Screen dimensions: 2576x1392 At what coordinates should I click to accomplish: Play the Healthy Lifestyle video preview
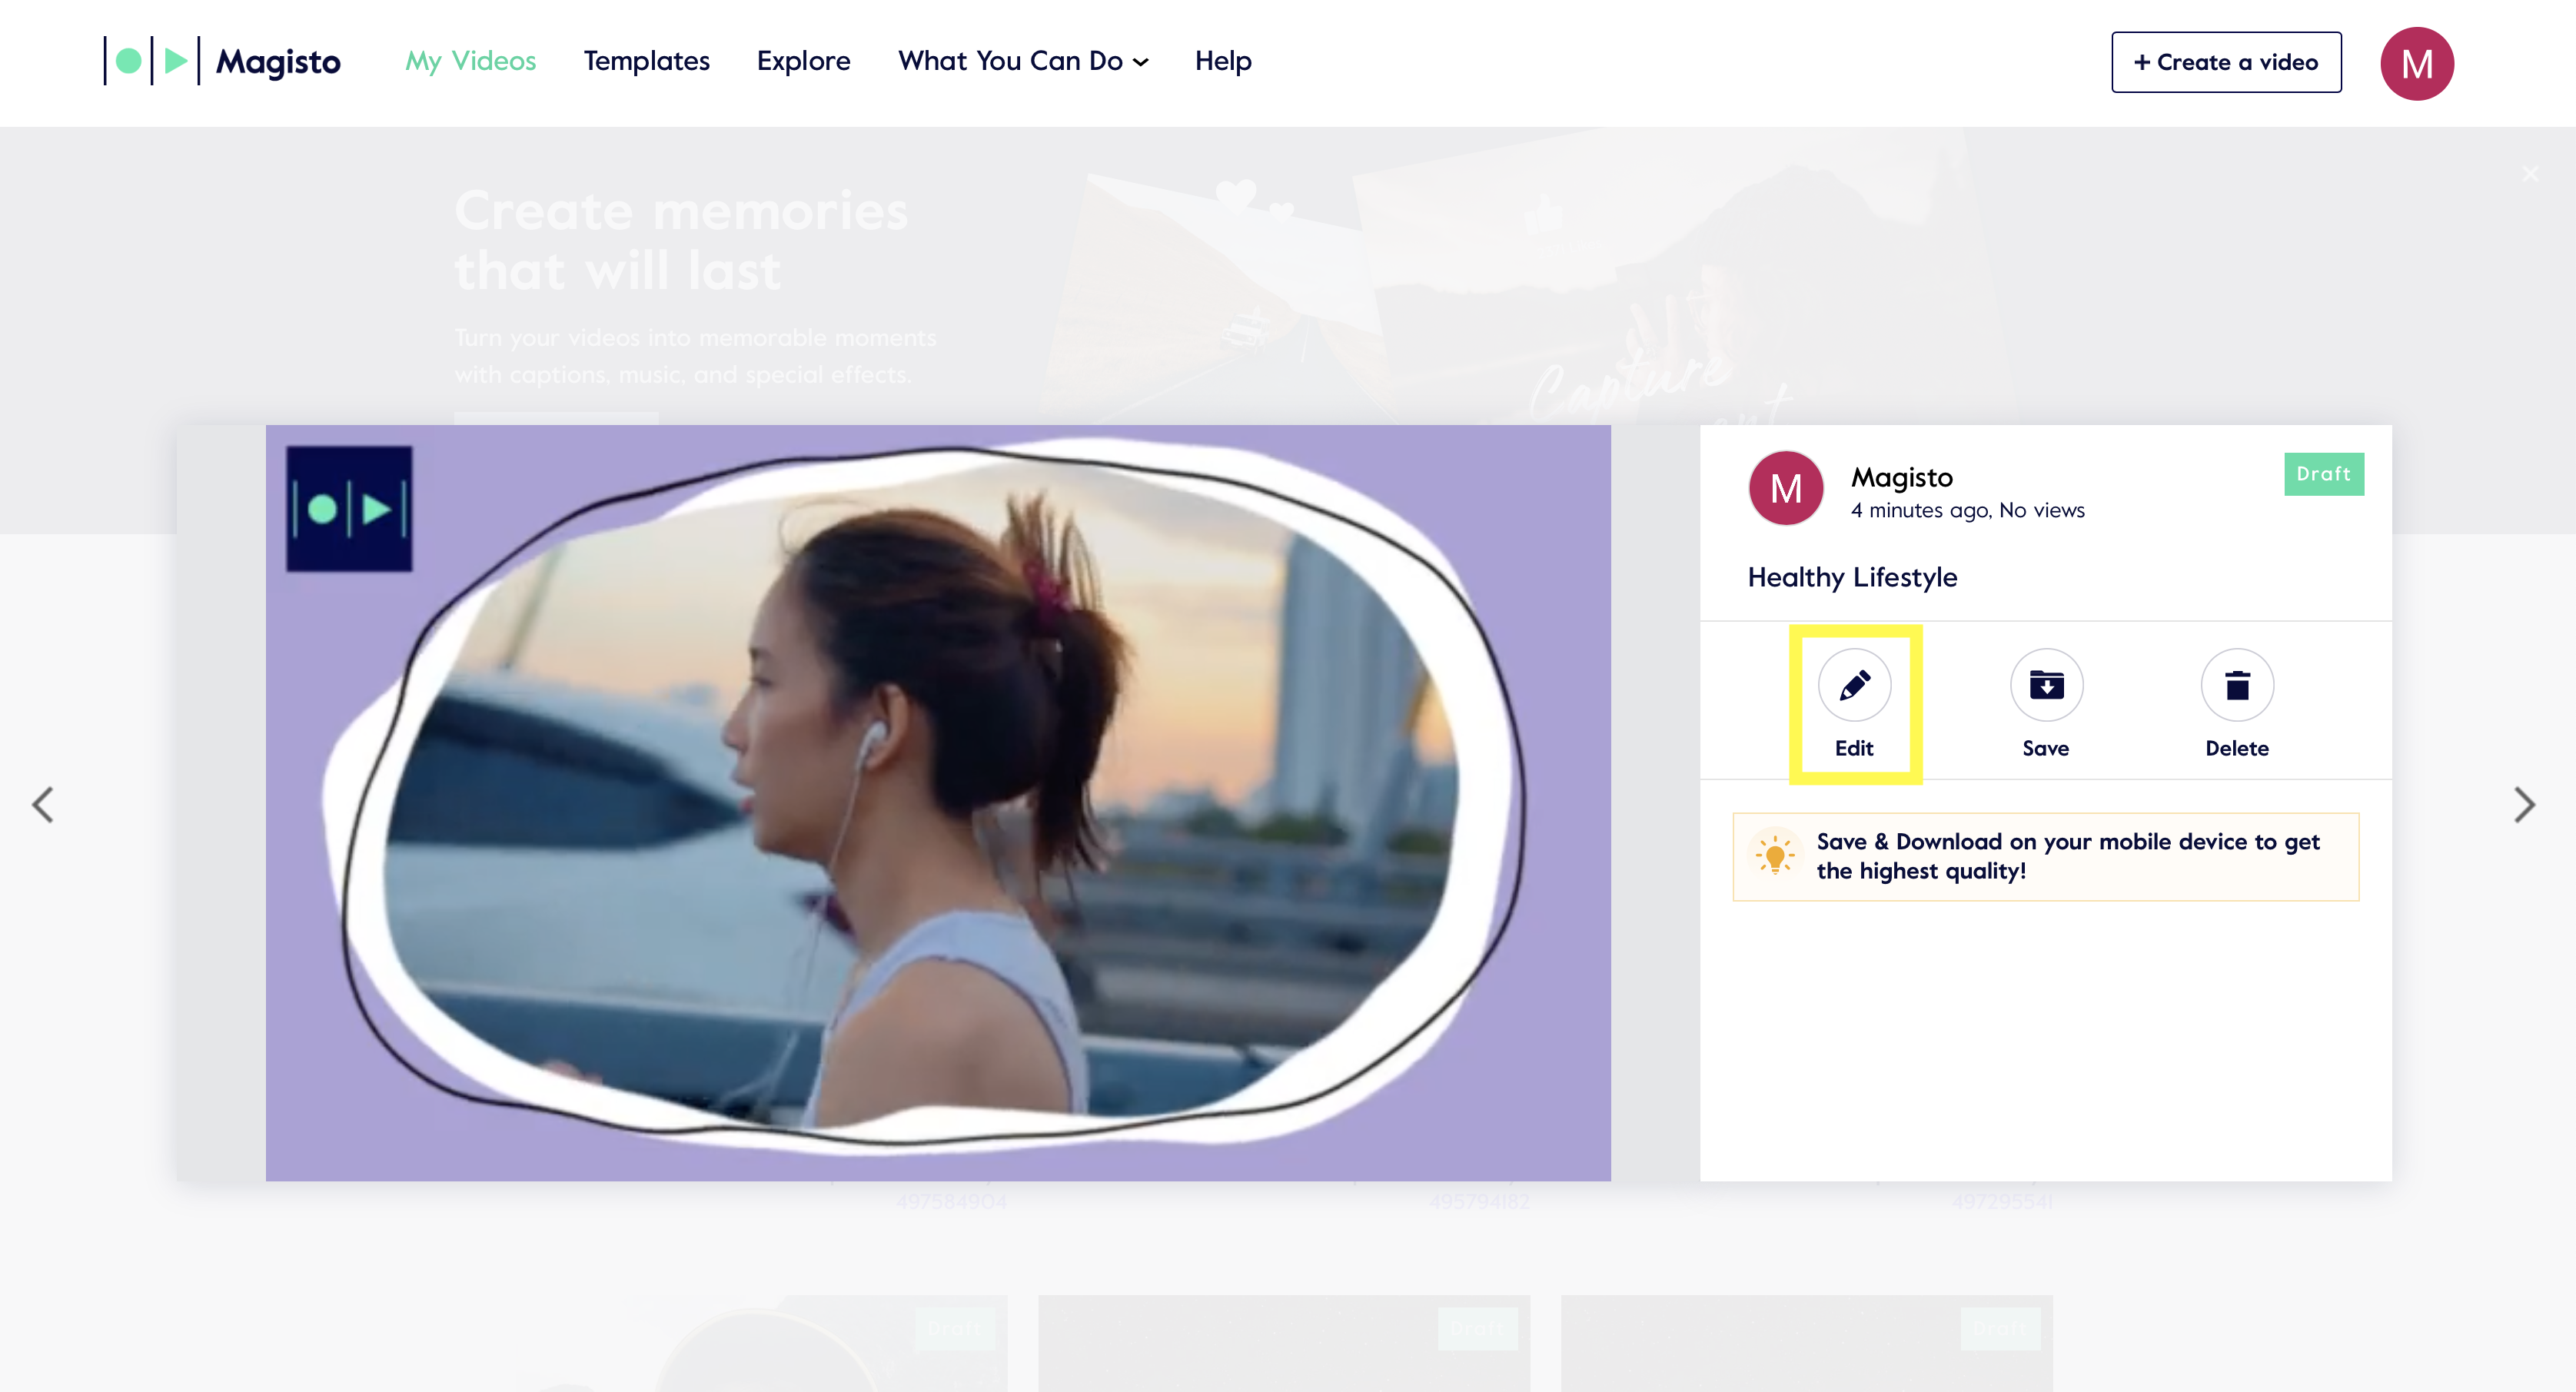click(x=938, y=803)
